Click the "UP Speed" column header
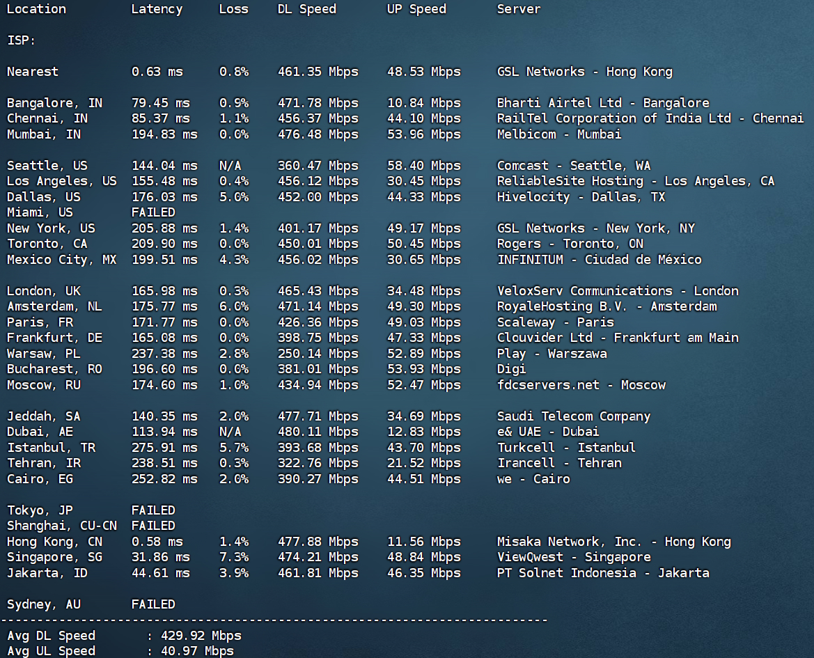Screen dimensions: 814x658 [416, 9]
